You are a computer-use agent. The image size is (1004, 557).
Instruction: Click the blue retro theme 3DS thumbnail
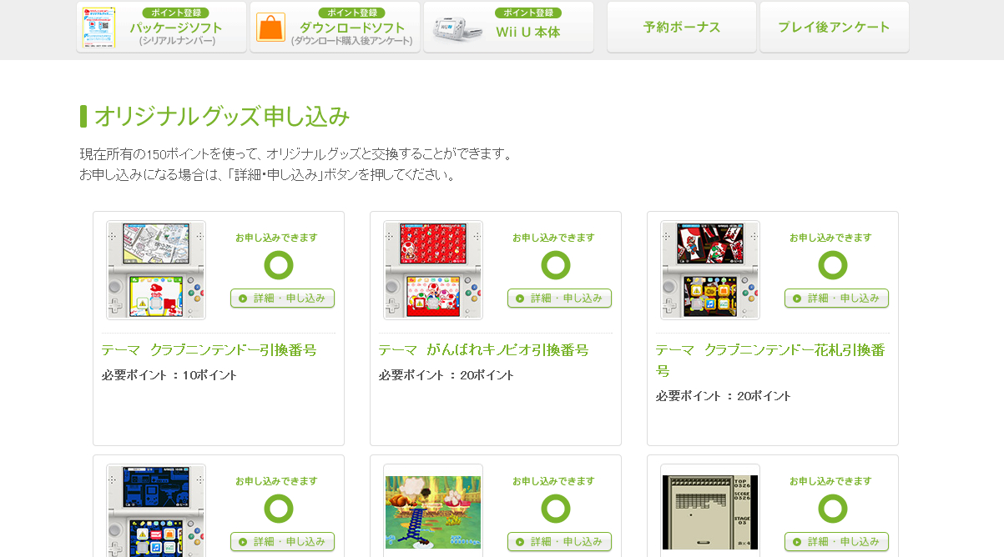pos(156,510)
